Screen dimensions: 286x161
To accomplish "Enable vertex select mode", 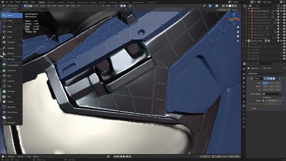I will (x=25, y=6).
